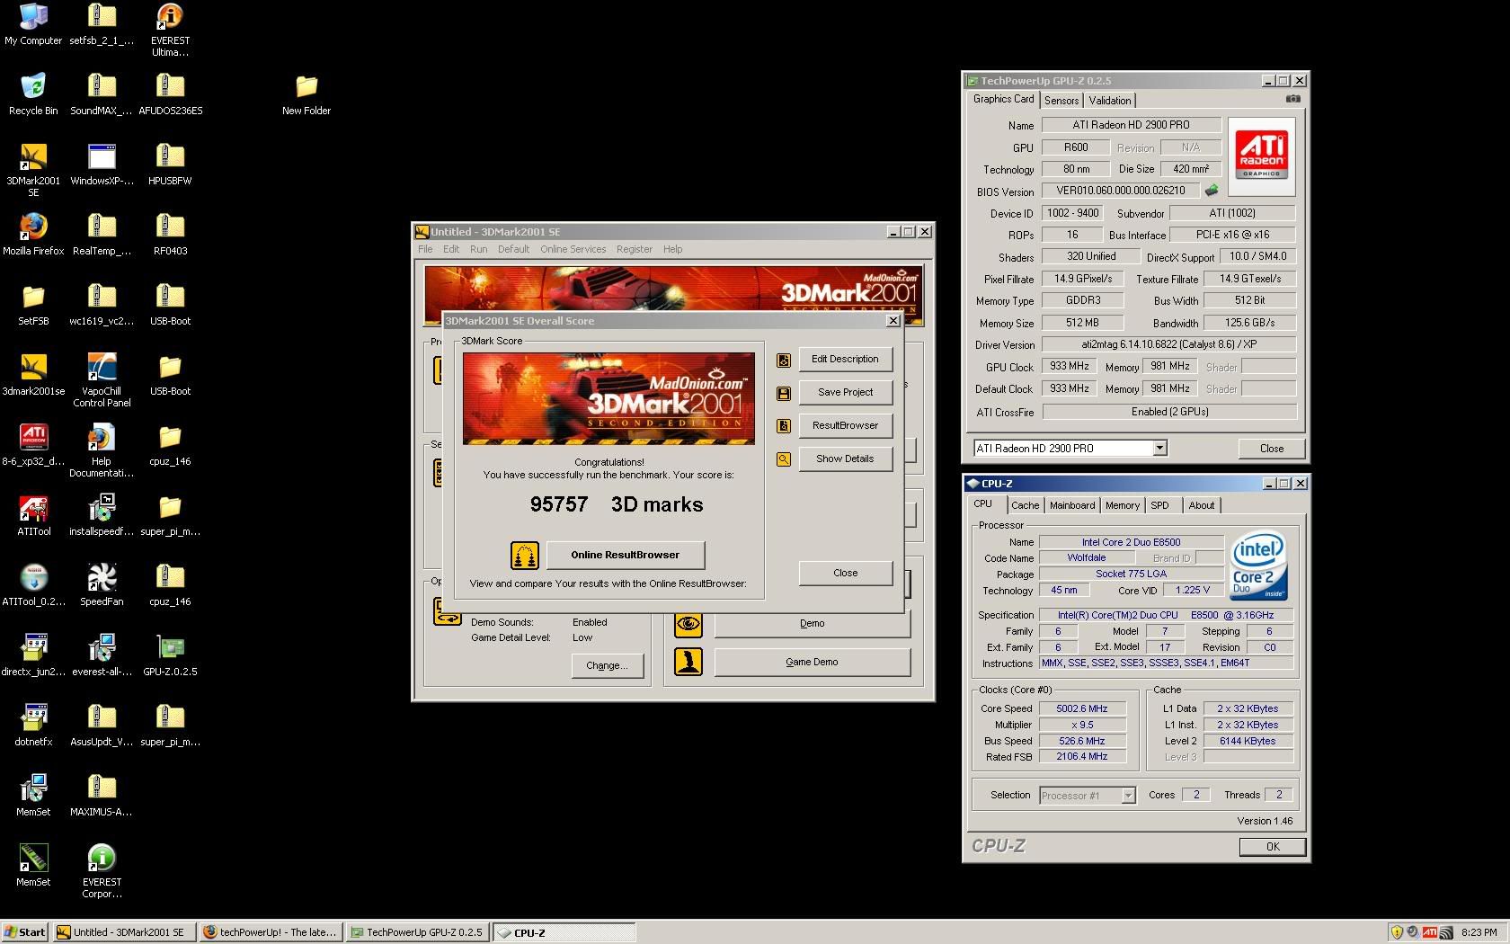The image size is (1510, 944).
Task: Switch to the About tab in CPU-Z
Action: coord(1201,505)
